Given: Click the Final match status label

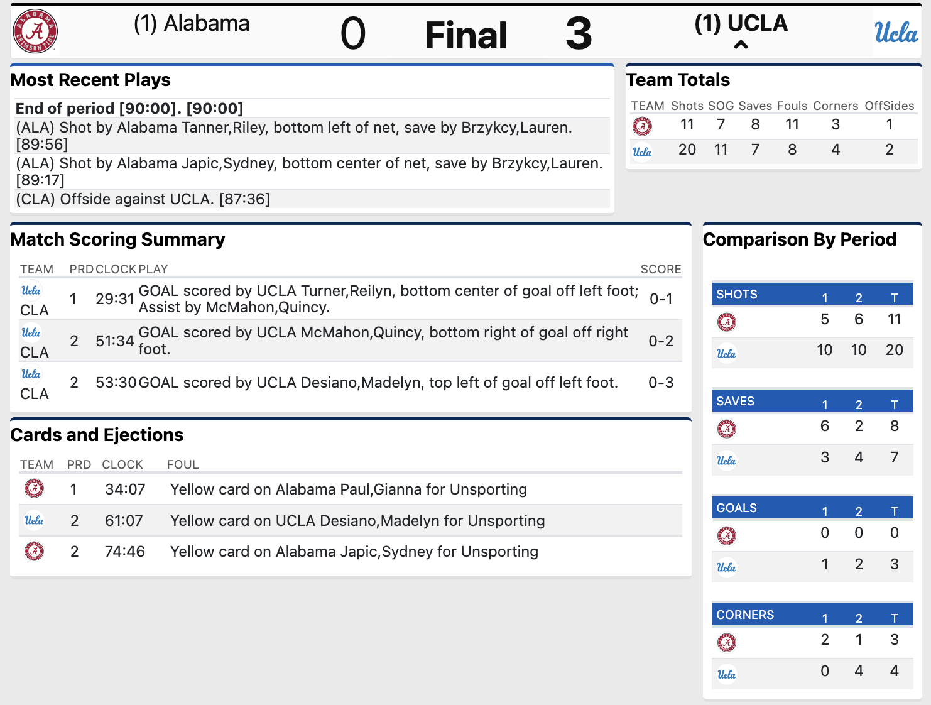Looking at the screenshot, I should point(465,35).
